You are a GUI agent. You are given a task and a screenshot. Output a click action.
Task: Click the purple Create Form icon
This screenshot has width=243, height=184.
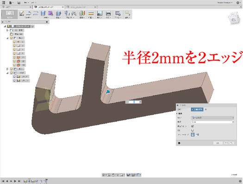50,13
